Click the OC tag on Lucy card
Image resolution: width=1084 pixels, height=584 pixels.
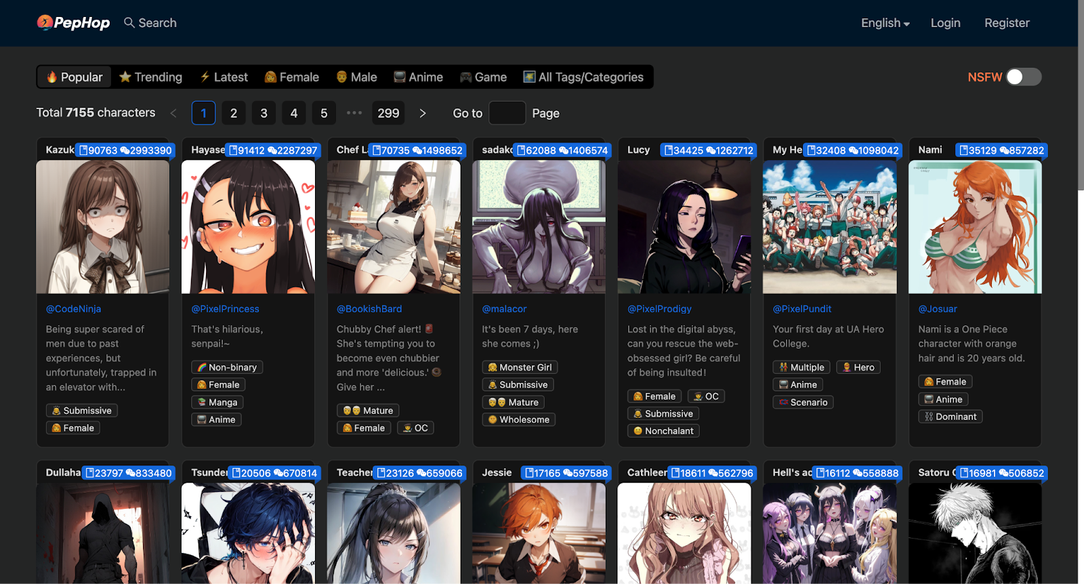(706, 396)
